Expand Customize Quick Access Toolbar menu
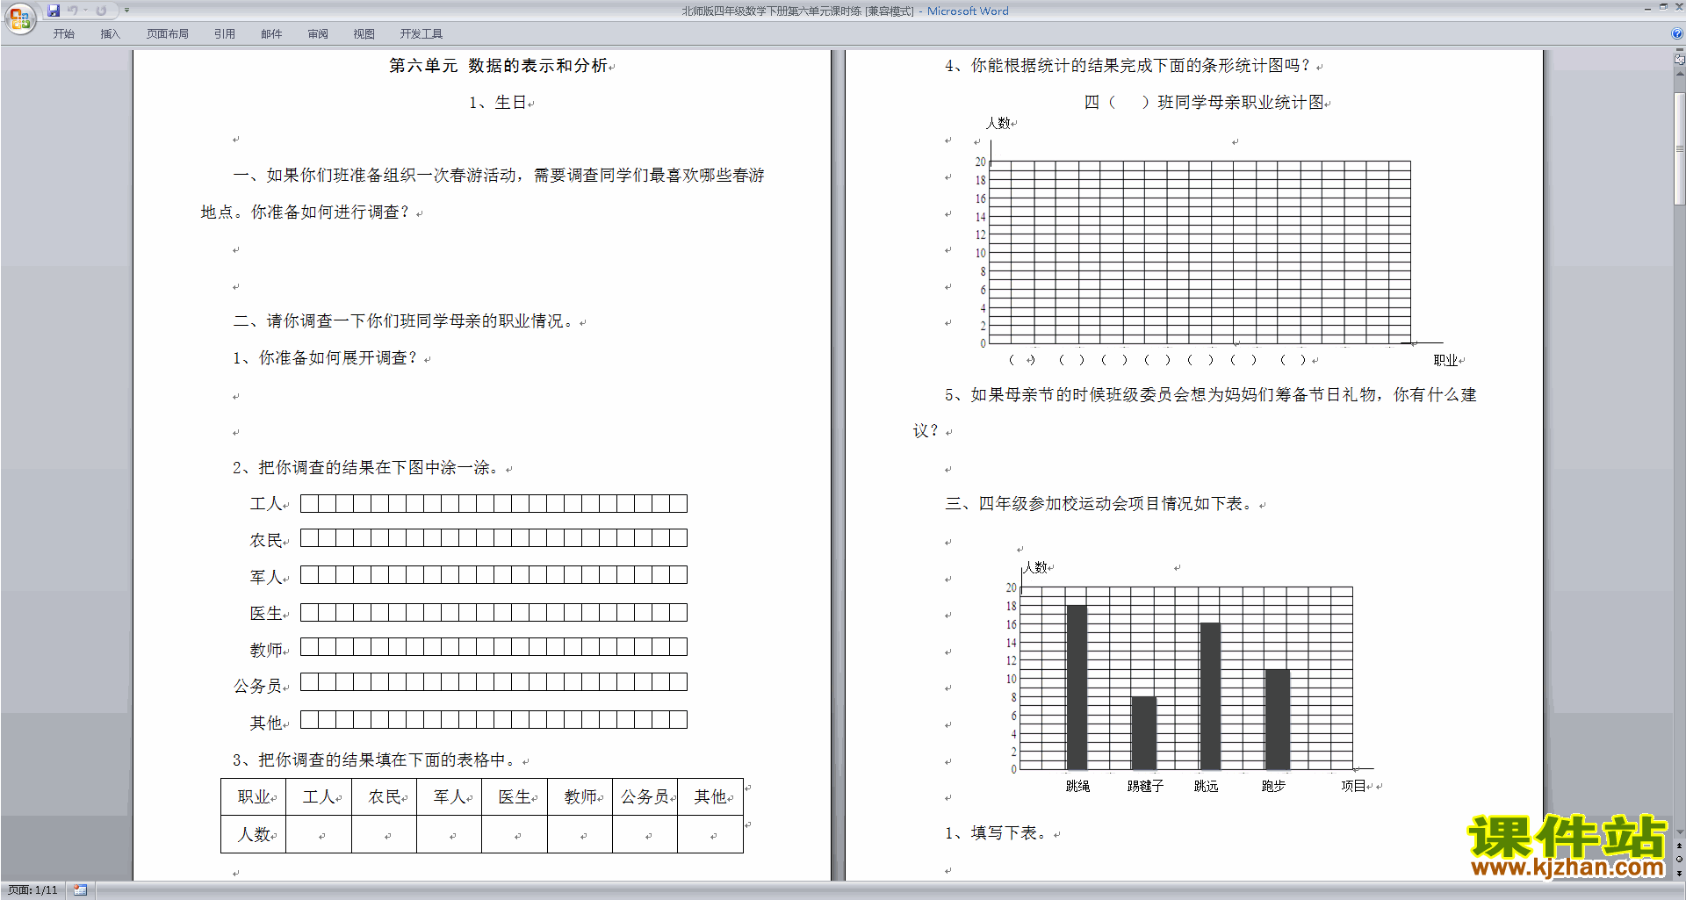 pos(127,11)
